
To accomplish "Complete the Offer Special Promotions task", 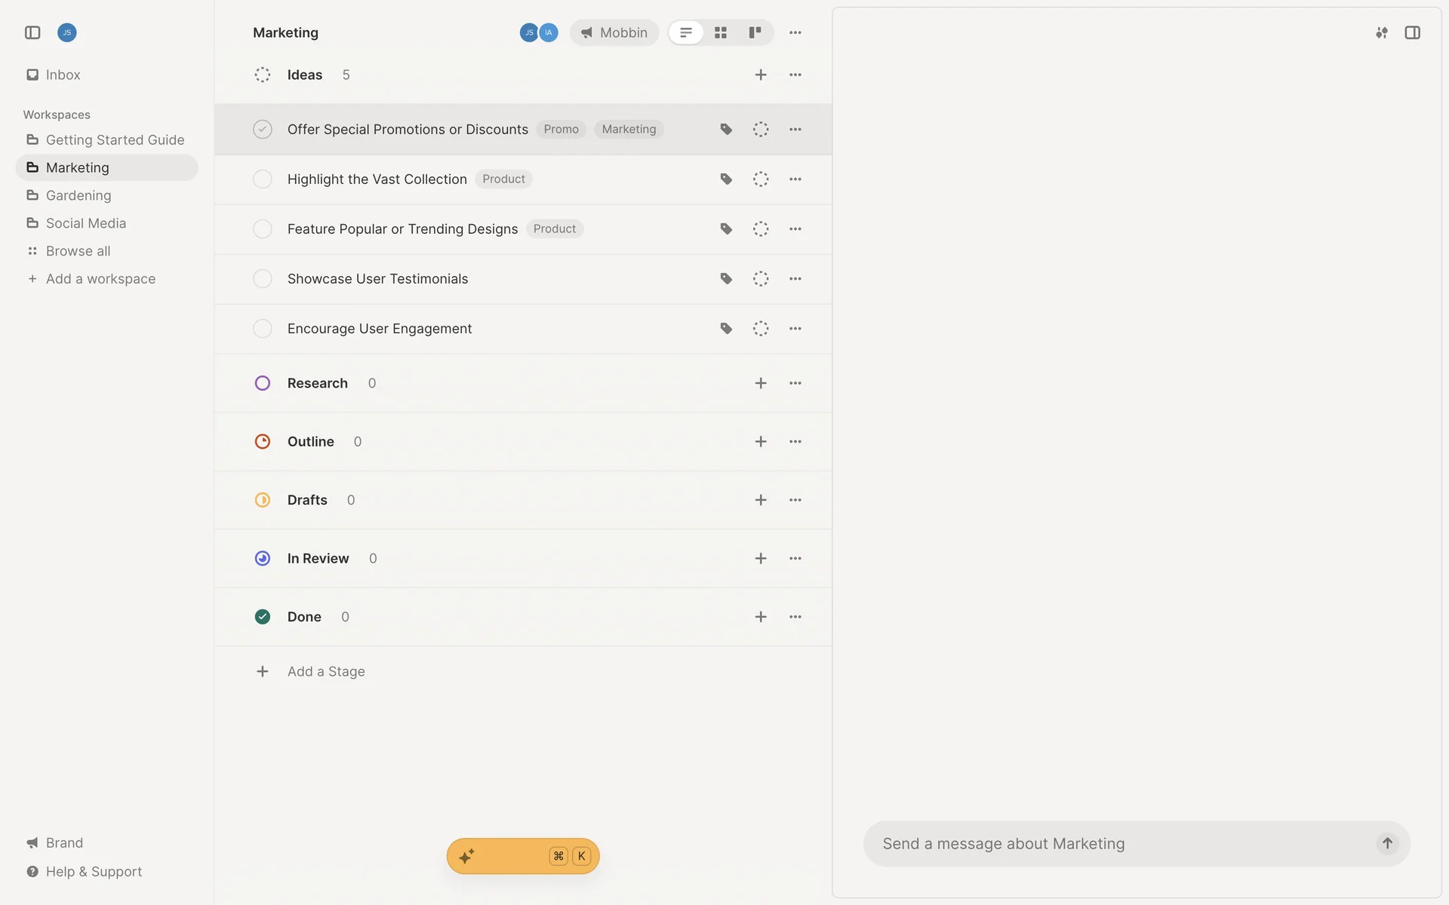I will (x=263, y=130).
